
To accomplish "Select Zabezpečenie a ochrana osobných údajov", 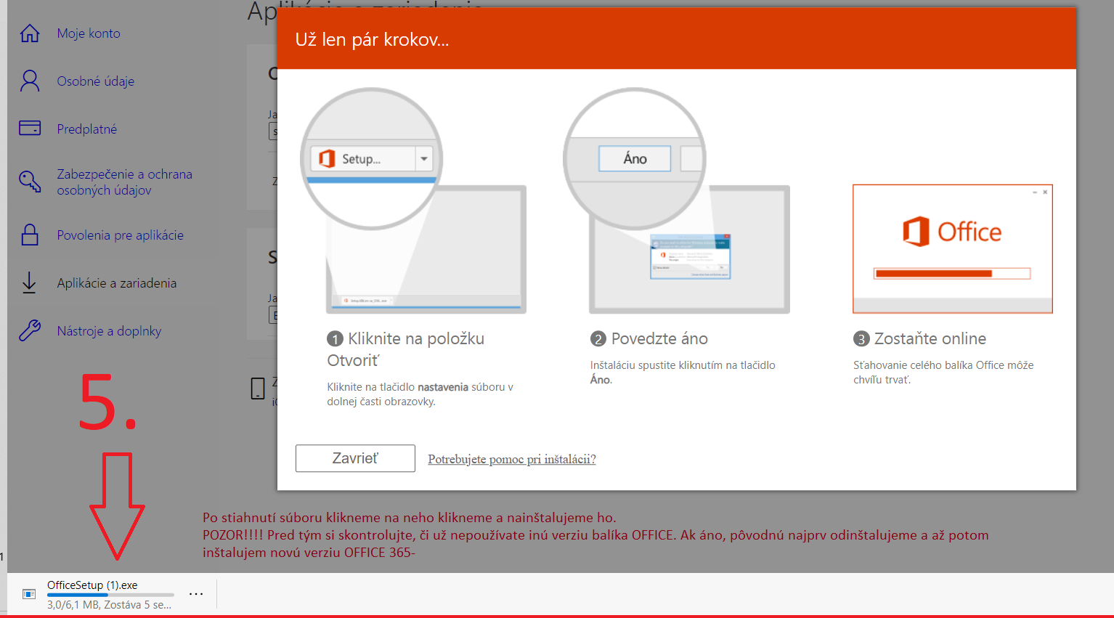I will (125, 182).
